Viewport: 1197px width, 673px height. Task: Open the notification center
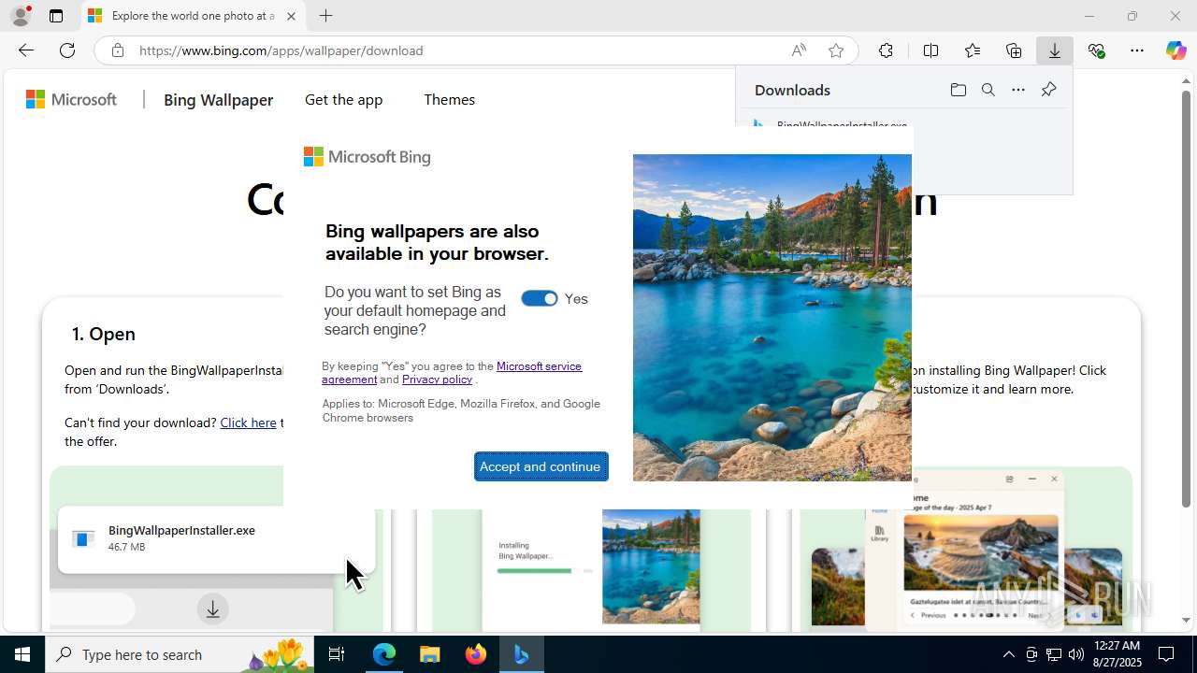point(1166,654)
